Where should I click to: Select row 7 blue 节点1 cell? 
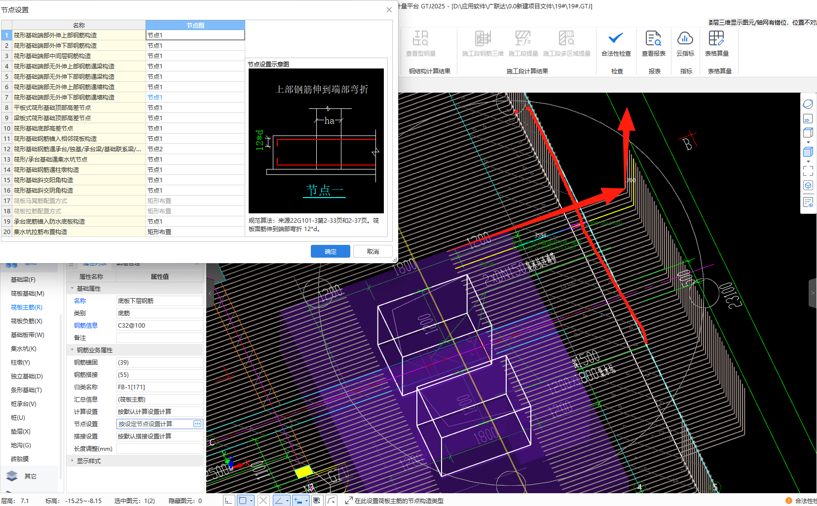point(195,97)
